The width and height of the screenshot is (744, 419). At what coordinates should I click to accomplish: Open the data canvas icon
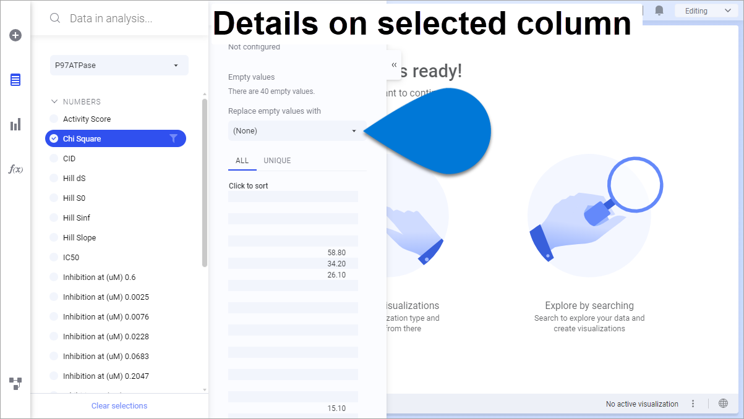pos(15,383)
